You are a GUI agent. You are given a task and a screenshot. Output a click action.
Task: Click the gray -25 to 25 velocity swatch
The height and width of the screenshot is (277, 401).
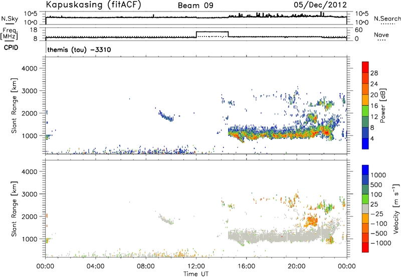coord(365,208)
